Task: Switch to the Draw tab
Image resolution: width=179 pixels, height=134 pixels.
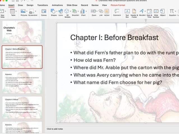Action: pos(20,5)
